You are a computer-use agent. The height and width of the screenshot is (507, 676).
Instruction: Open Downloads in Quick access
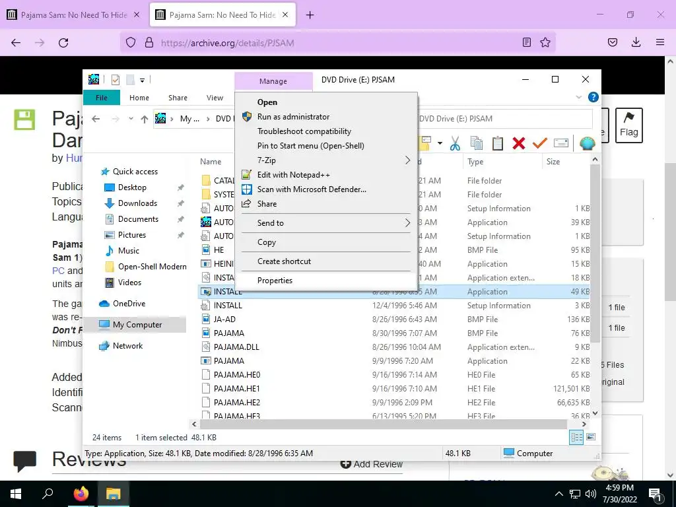click(137, 203)
